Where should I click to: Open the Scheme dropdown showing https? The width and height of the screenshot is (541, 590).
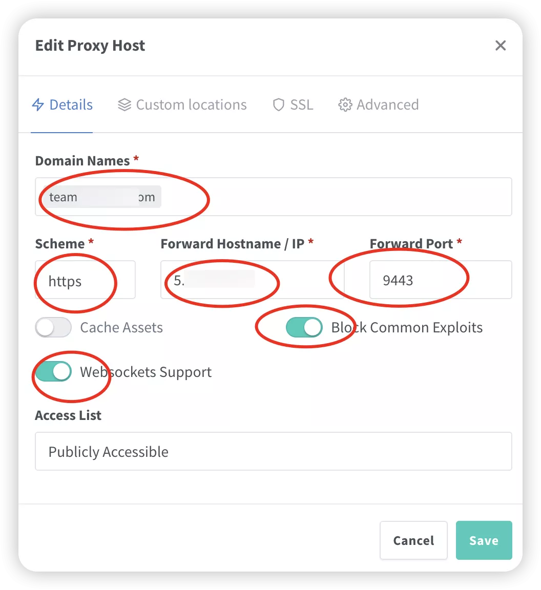click(85, 280)
